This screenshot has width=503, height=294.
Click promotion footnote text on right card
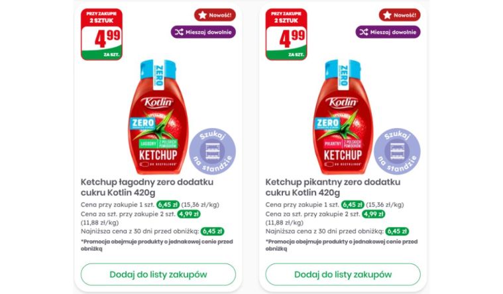coord(342,245)
